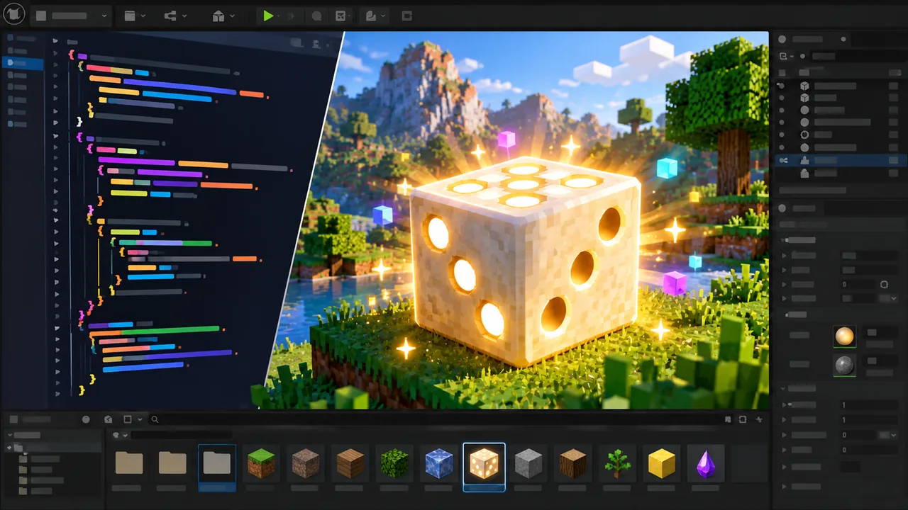Expand the second property row in details

(784, 270)
